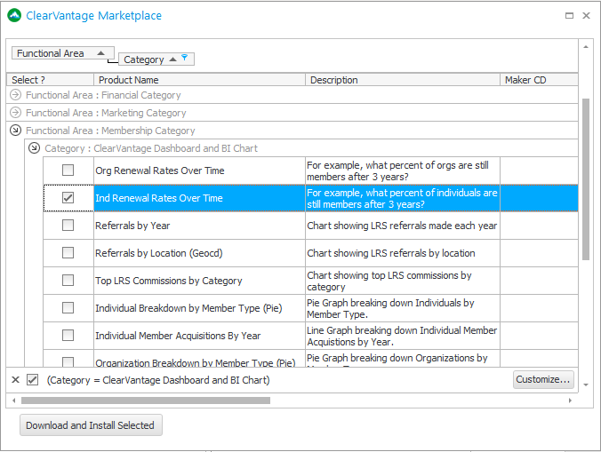This screenshot has width=601, height=452.
Task: Click the horizontal scrollbar thumb
Action: (x=146, y=400)
